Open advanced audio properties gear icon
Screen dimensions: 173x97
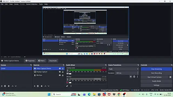pyautogui.click(x=67, y=86)
